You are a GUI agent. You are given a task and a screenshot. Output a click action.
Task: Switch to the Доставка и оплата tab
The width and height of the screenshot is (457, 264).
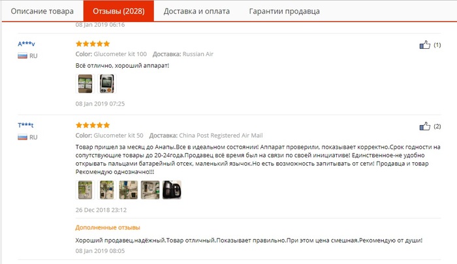pos(197,11)
